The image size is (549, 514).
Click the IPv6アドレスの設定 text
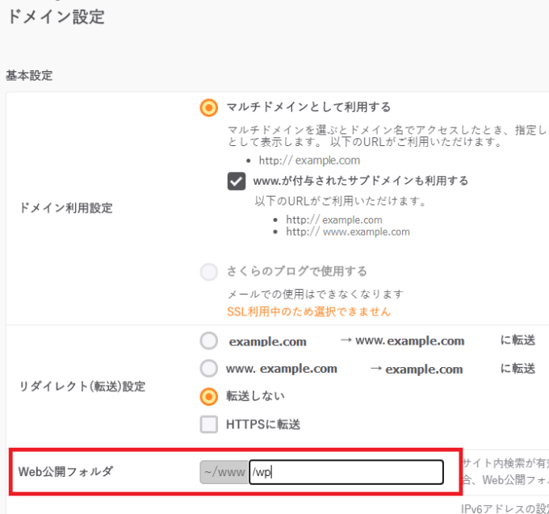504,508
